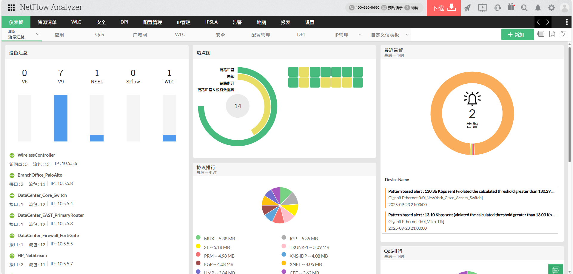Expand details for HP_NetStream device
This screenshot has width=573, height=274.
pos(12,256)
